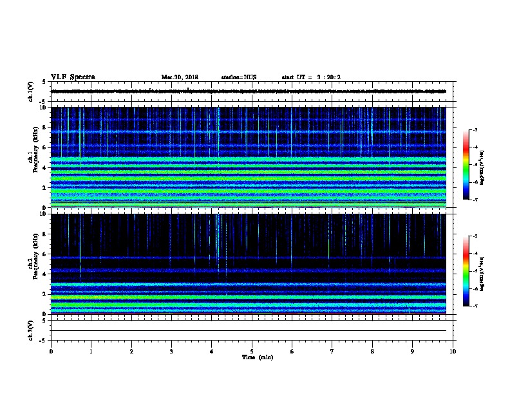This screenshot has height=394, width=510.
Task: Click the ch.1 spectrogram panel
Action: (x=249, y=157)
